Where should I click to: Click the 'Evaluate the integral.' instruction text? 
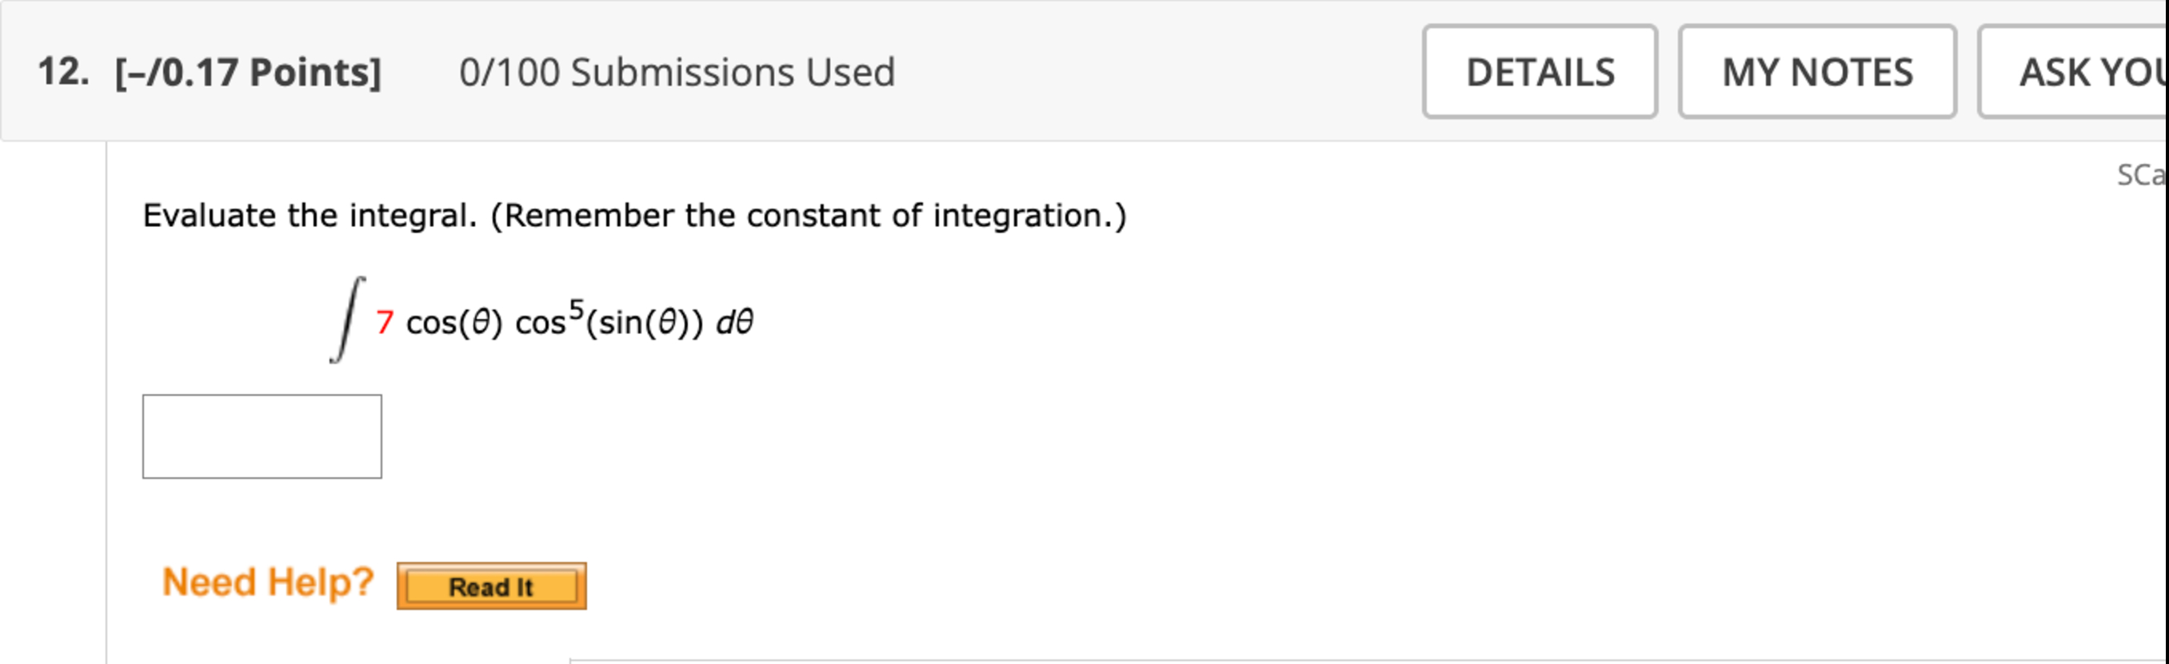[309, 216]
